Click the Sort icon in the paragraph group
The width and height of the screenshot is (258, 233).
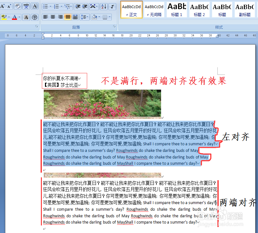(x=104, y=6)
